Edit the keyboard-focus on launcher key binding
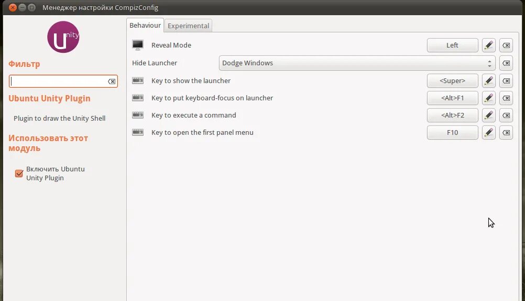The height and width of the screenshot is (301, 525). [x=488, y=98]
